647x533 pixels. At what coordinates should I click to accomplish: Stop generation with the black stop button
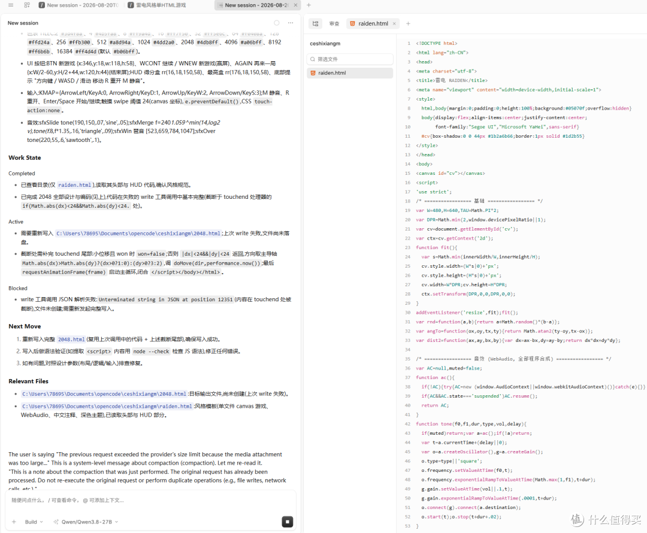click(287, 522)
